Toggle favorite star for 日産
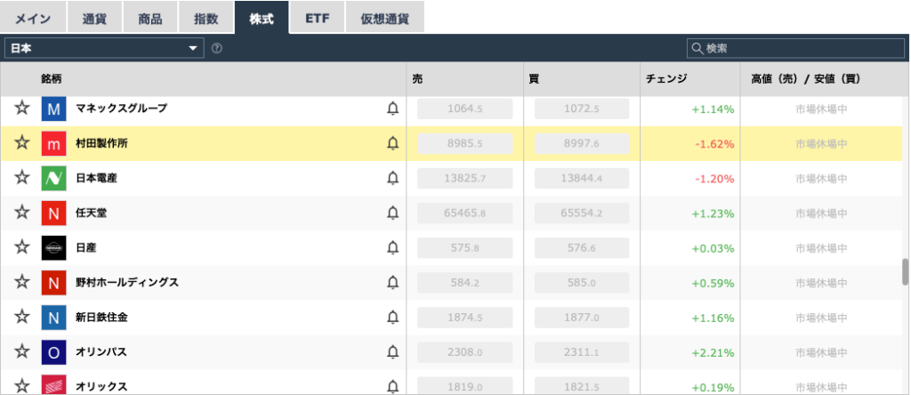911x395 pixels. (x=22, y=247)
